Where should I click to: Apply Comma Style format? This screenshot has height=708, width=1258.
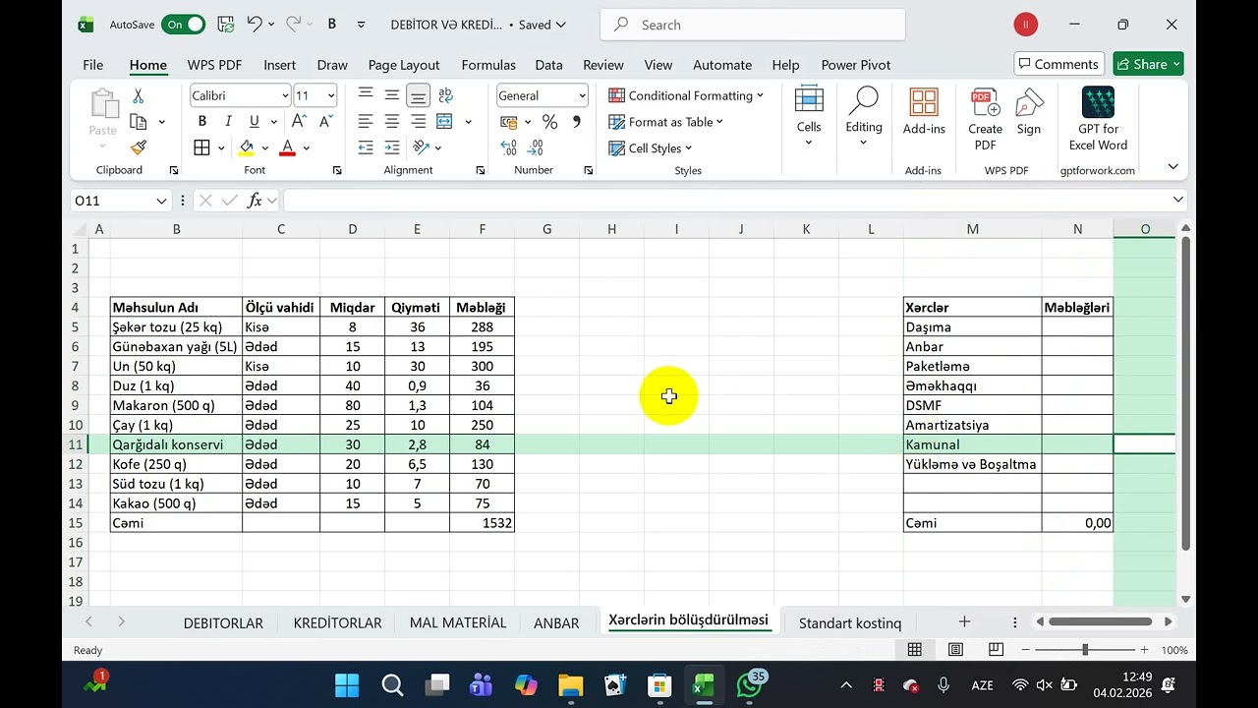(x=577, y=122)
